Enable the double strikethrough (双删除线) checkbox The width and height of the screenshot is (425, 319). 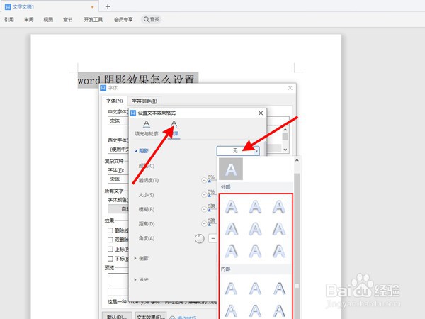tap(110, 240)
